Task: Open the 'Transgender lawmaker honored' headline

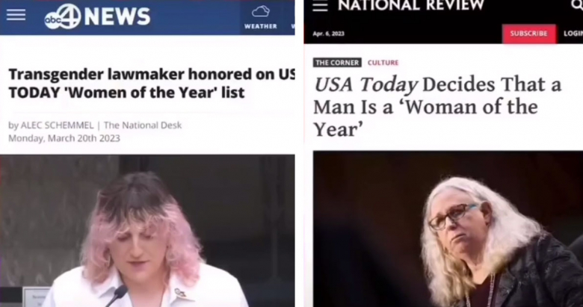Action: tap(152, 83)
